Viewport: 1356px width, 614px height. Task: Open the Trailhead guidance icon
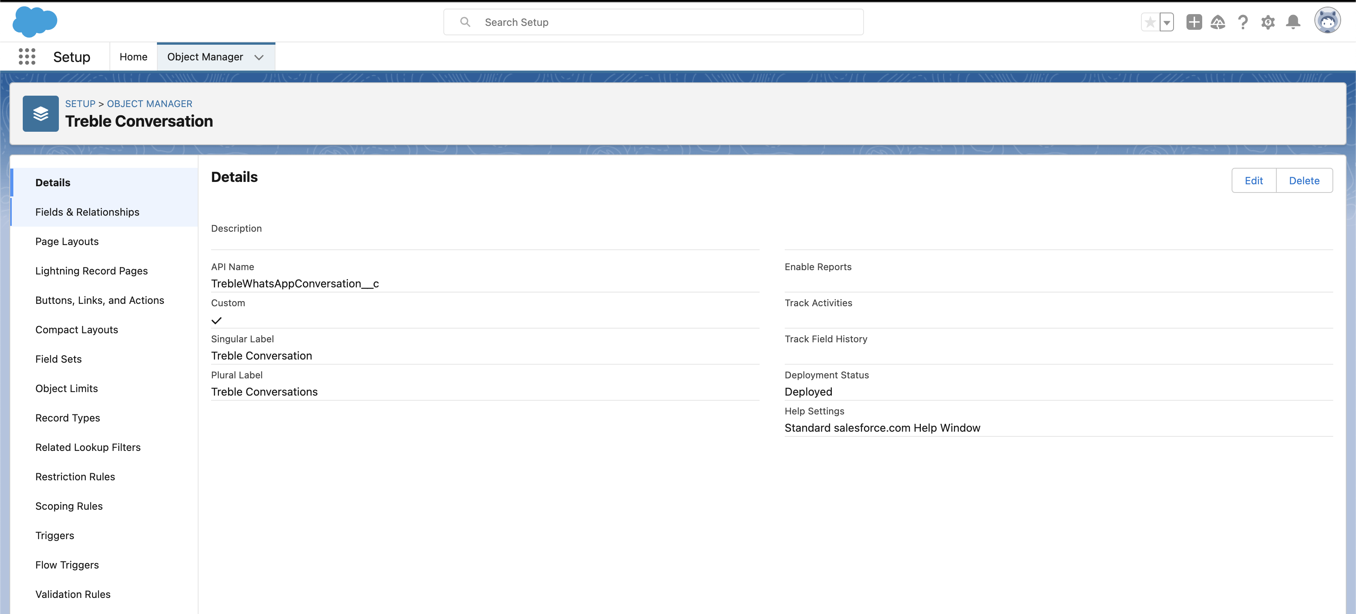click(x=1217, y=22)
